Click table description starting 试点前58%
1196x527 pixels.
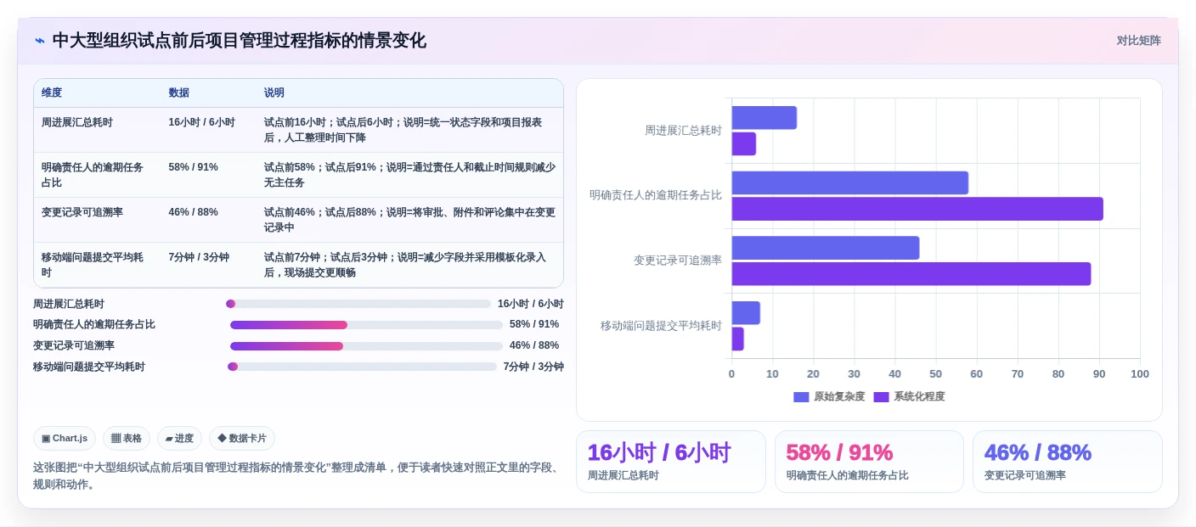409,175
